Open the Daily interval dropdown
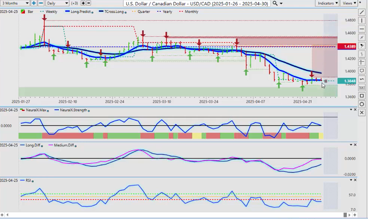Image resolution: width=368 pixels, height=219 pixels. 57,3
